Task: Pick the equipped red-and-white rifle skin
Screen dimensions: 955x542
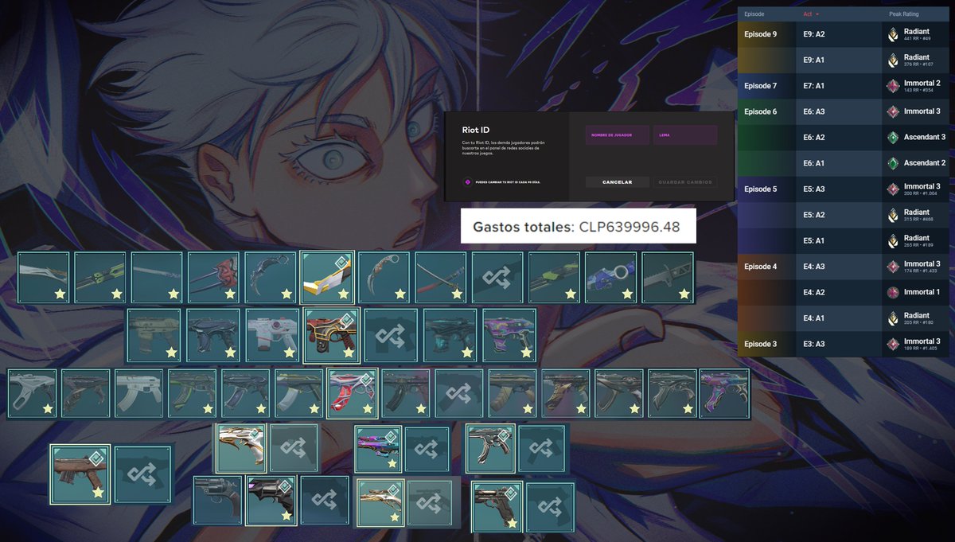Action: coord(353,393)
